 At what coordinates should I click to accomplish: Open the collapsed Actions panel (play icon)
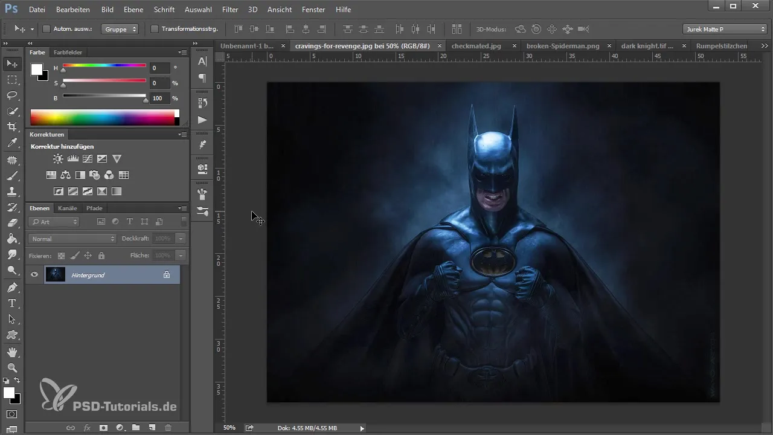202,120
